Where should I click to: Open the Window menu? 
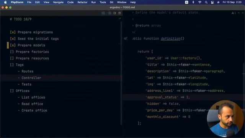click(x=122, y=2)
